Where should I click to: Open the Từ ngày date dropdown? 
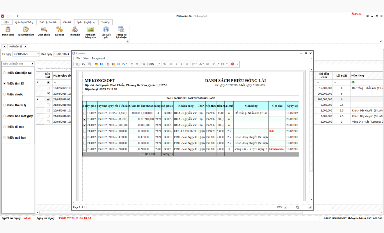pyautogui.click(x=38, y=54)
